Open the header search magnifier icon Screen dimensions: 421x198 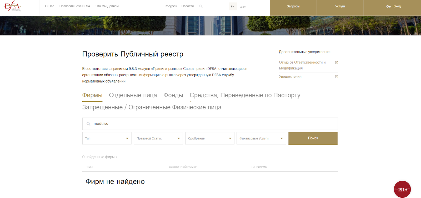click(x=201, y=6)
